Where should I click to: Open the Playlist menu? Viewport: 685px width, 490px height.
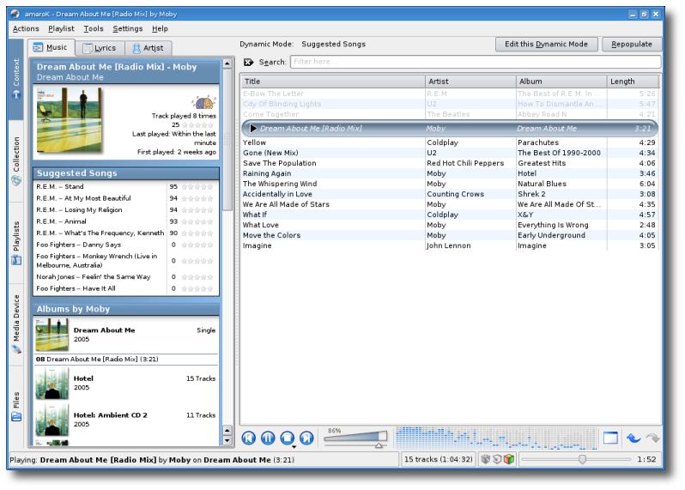(x=61, y=28)
